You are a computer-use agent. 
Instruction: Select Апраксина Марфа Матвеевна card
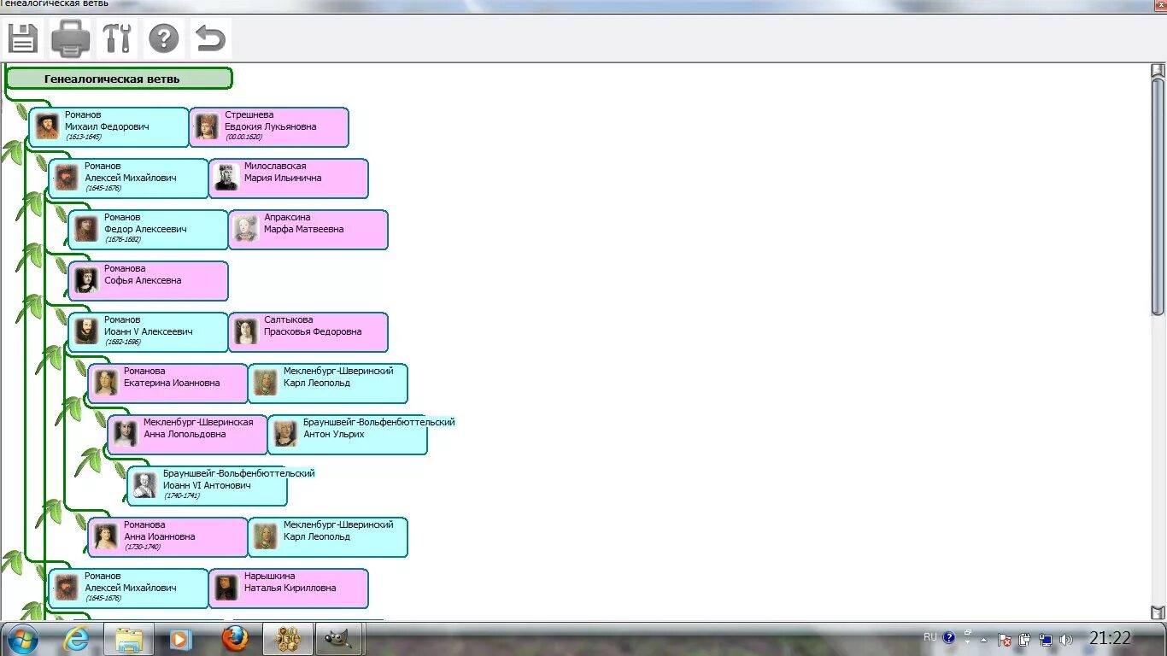coord(308,230)
